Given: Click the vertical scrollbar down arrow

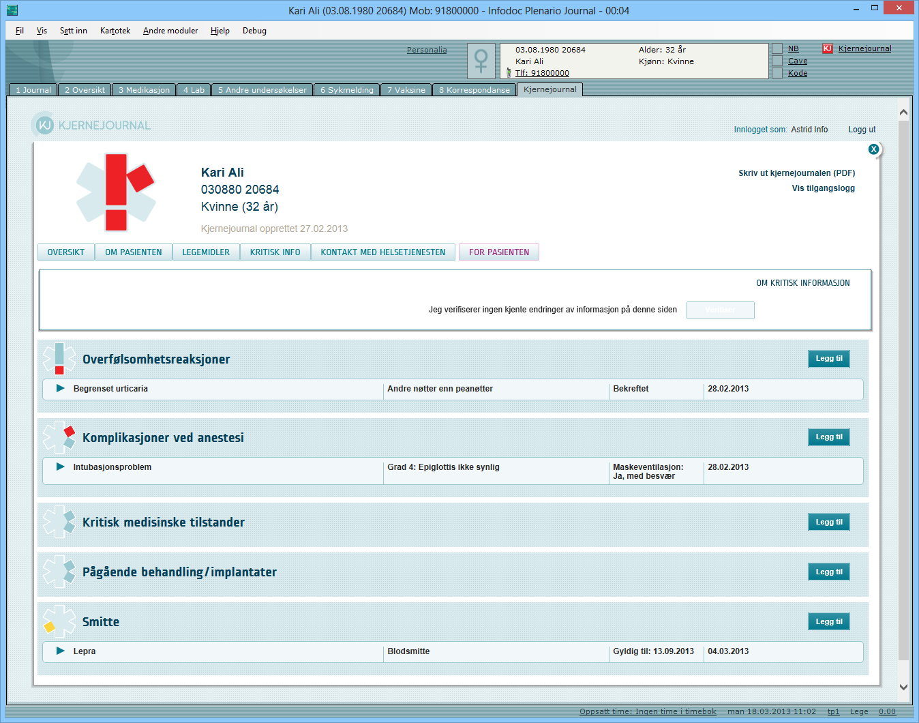Looking at the screenshot, I should [904, 687].
